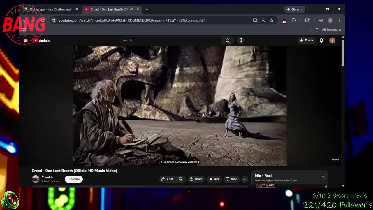Close the Kicklet.app tab

77,9
